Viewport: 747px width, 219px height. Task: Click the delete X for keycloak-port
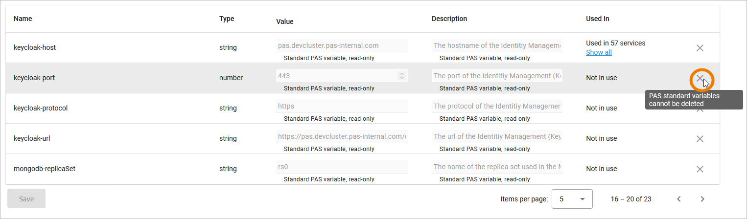700,78
